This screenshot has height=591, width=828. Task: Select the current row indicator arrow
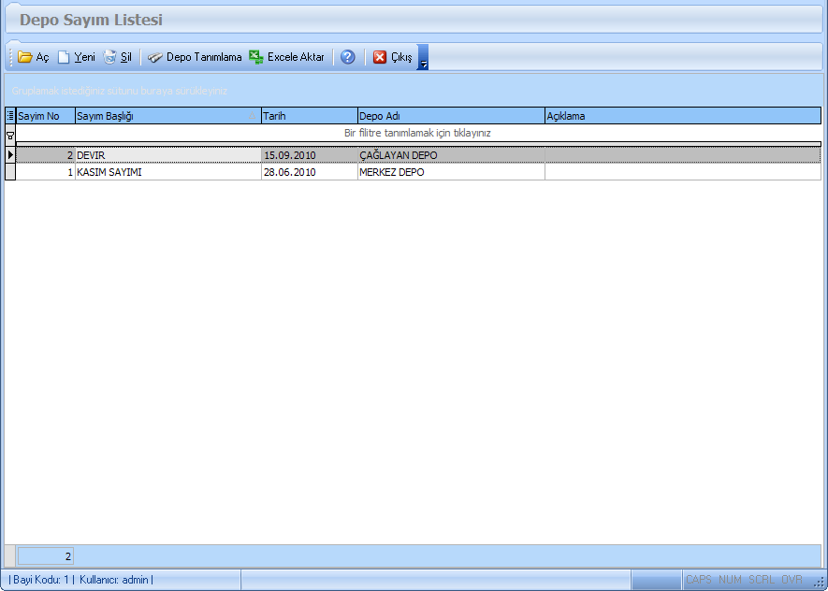pos(10,154)
